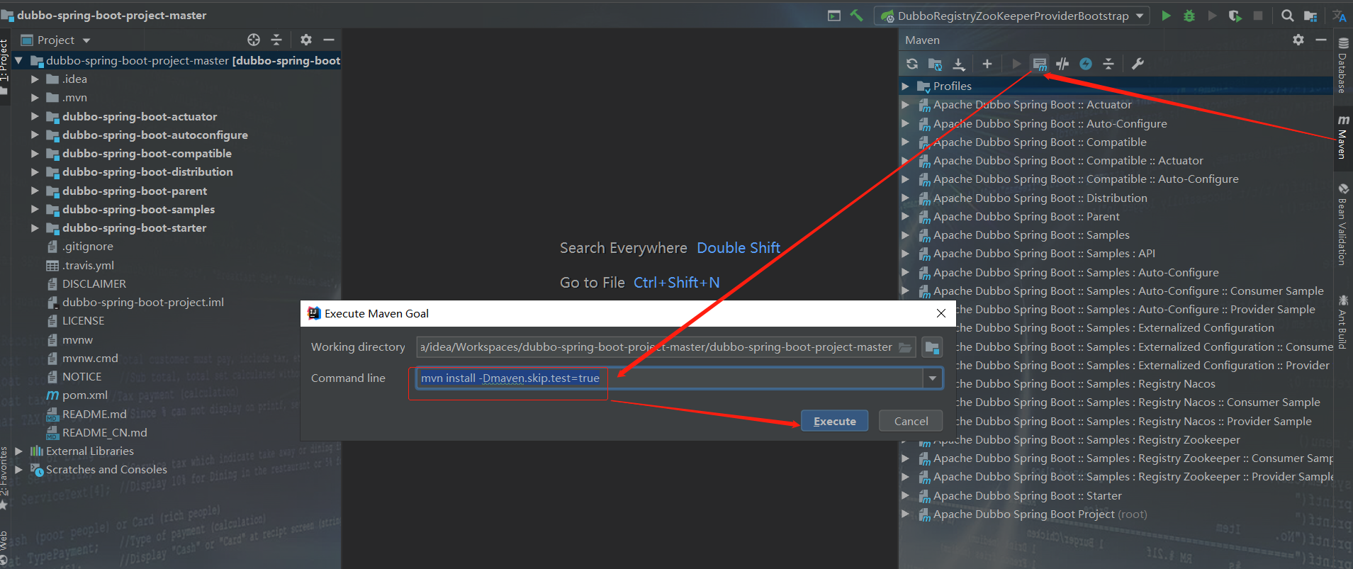The height and width of the screenshot is (569, 1353).
Task: Click terminal-style icon left of hammer
Action: [834, 16]
